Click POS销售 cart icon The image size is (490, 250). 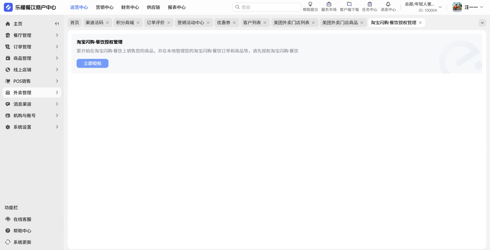[8, 81]
